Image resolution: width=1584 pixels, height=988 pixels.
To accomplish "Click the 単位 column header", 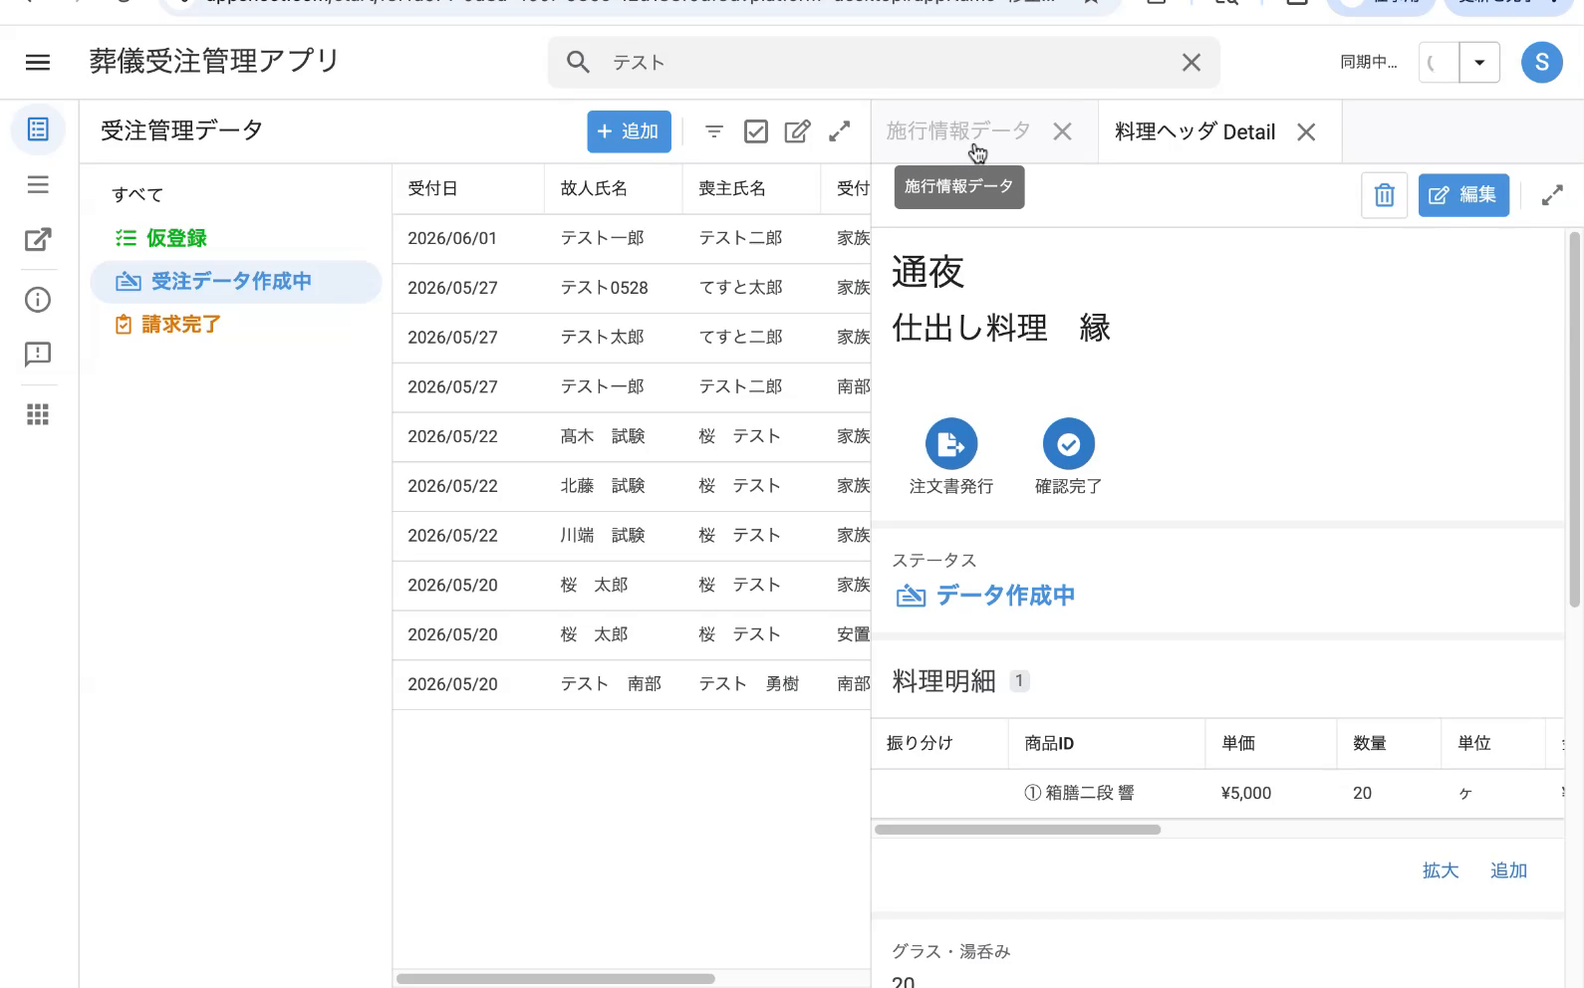I will point(1473,743).
